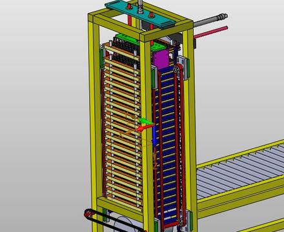This screenshot has width=284, height=232.
Task: Click the orange Z axis label
Action: click(x=155, y=165)
